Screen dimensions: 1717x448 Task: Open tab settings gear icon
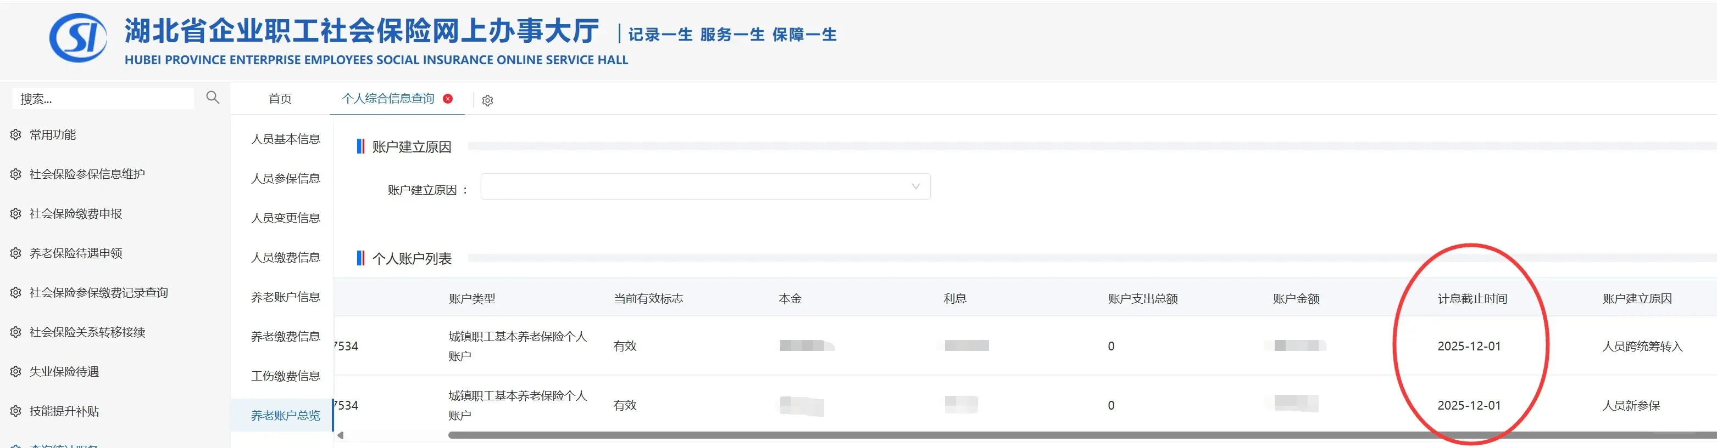tap(487, 100)
